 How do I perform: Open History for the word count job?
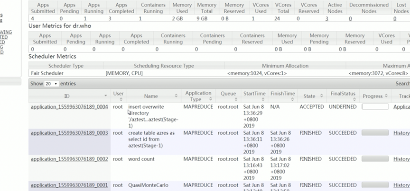point(401,160)
